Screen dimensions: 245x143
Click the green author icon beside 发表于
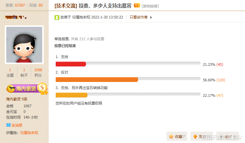[x=57, y=17]
